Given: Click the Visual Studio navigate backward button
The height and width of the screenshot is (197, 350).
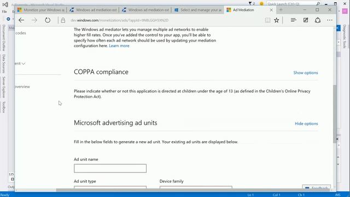Looking at the screenshot, I should [8, 19].
